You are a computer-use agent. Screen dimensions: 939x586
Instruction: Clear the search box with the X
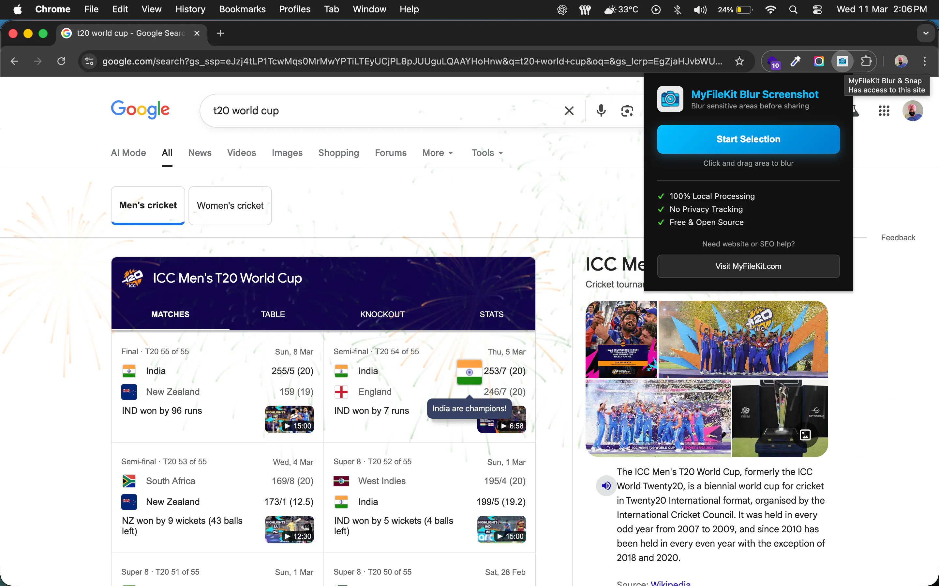pyautogui.click(x=569, y=111)
